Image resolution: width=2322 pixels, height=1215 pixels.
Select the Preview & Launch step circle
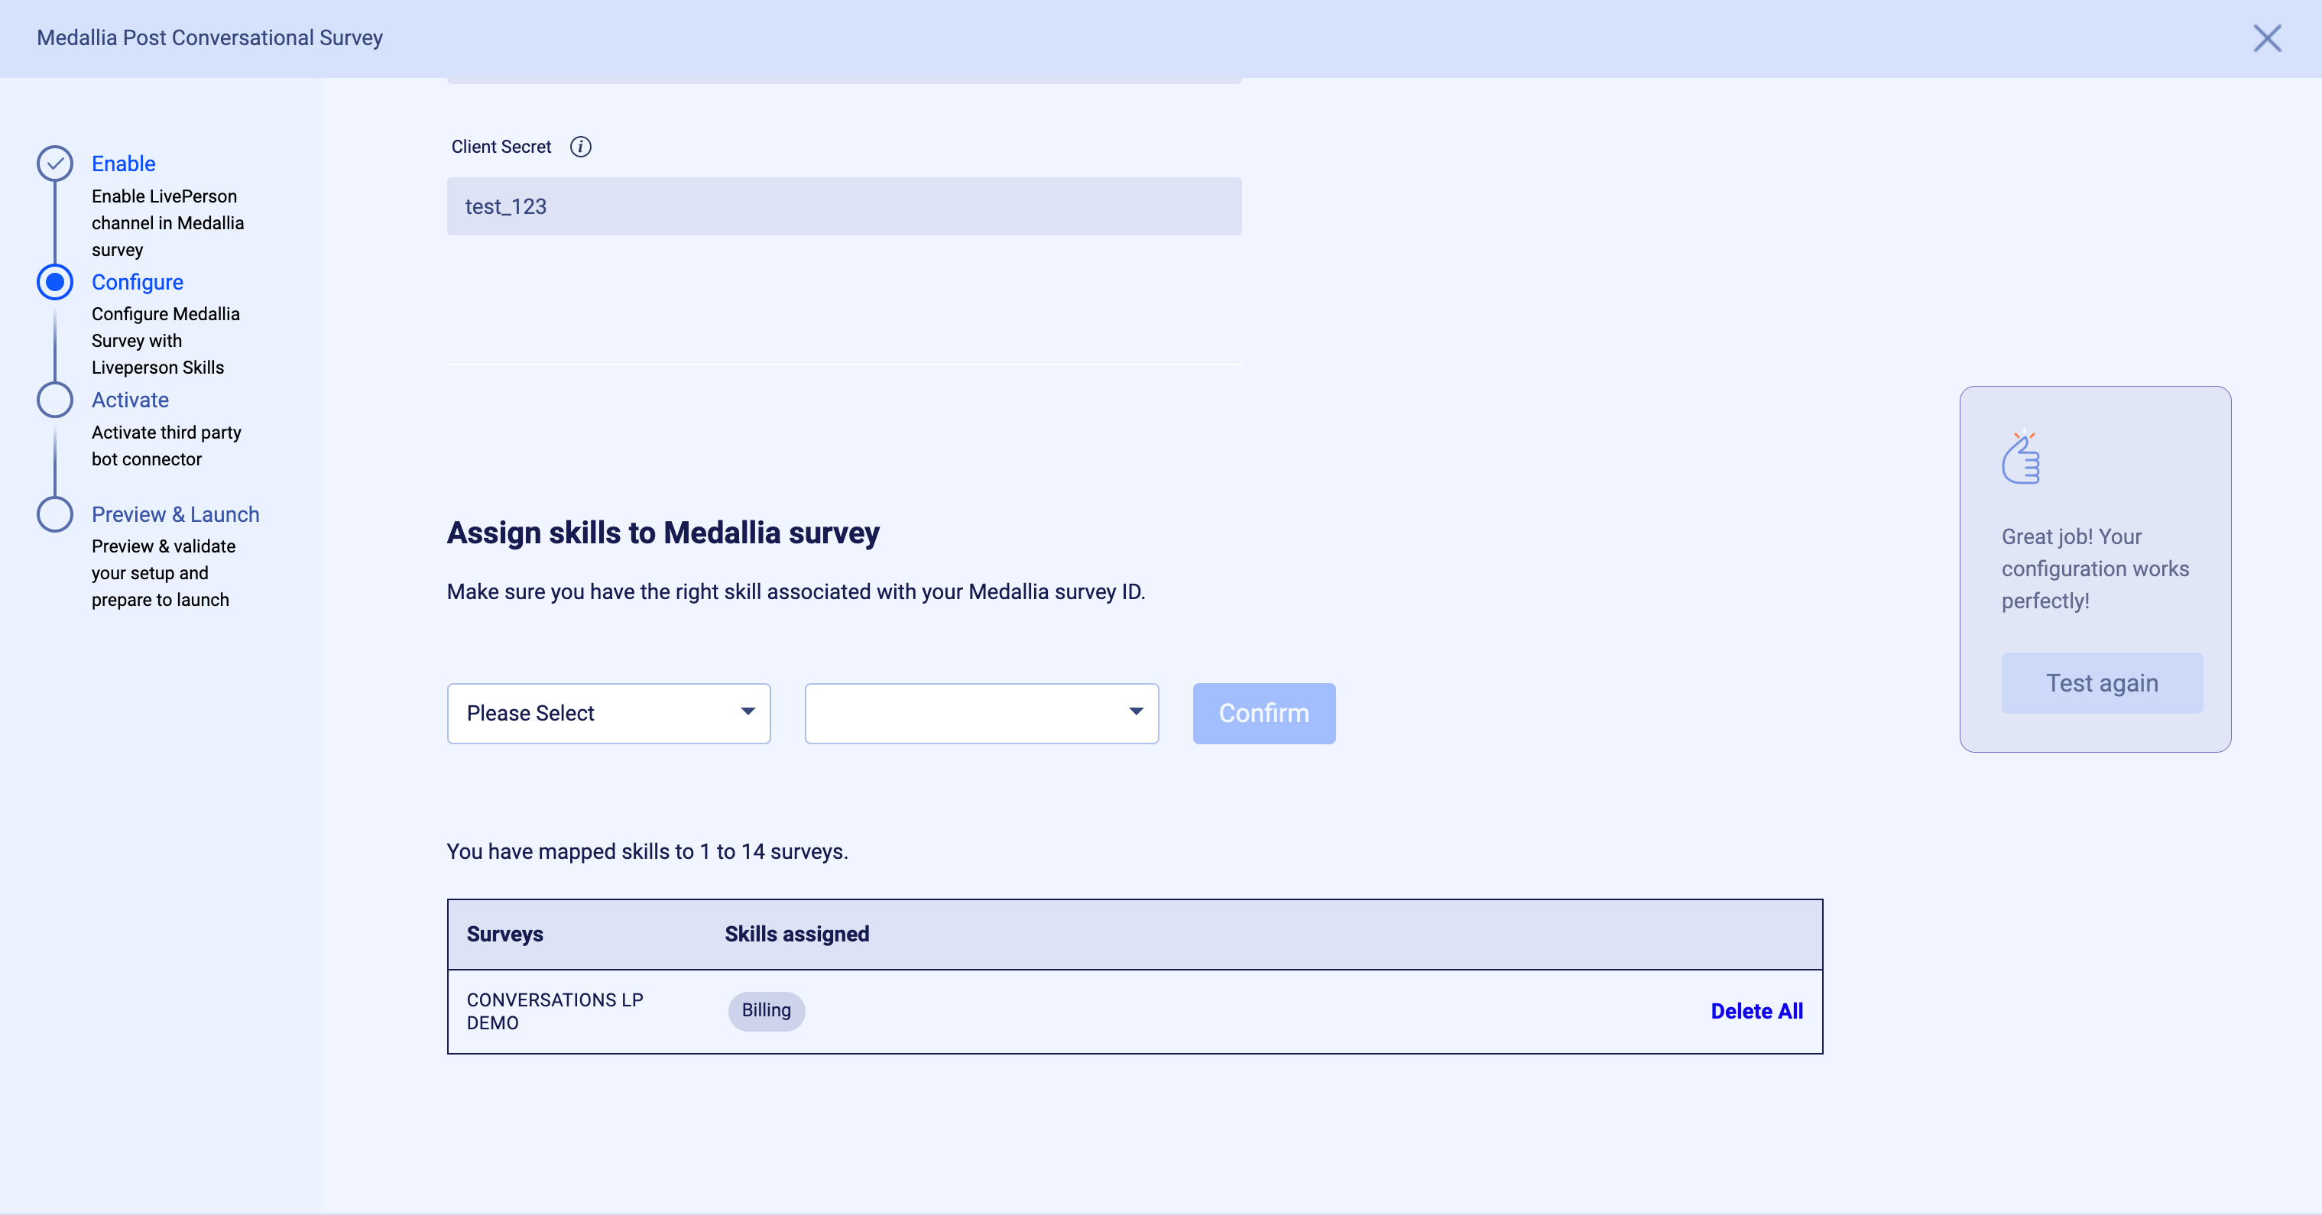55,514
